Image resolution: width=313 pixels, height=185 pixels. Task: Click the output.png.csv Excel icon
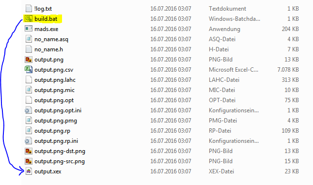(x=29, y=69)
